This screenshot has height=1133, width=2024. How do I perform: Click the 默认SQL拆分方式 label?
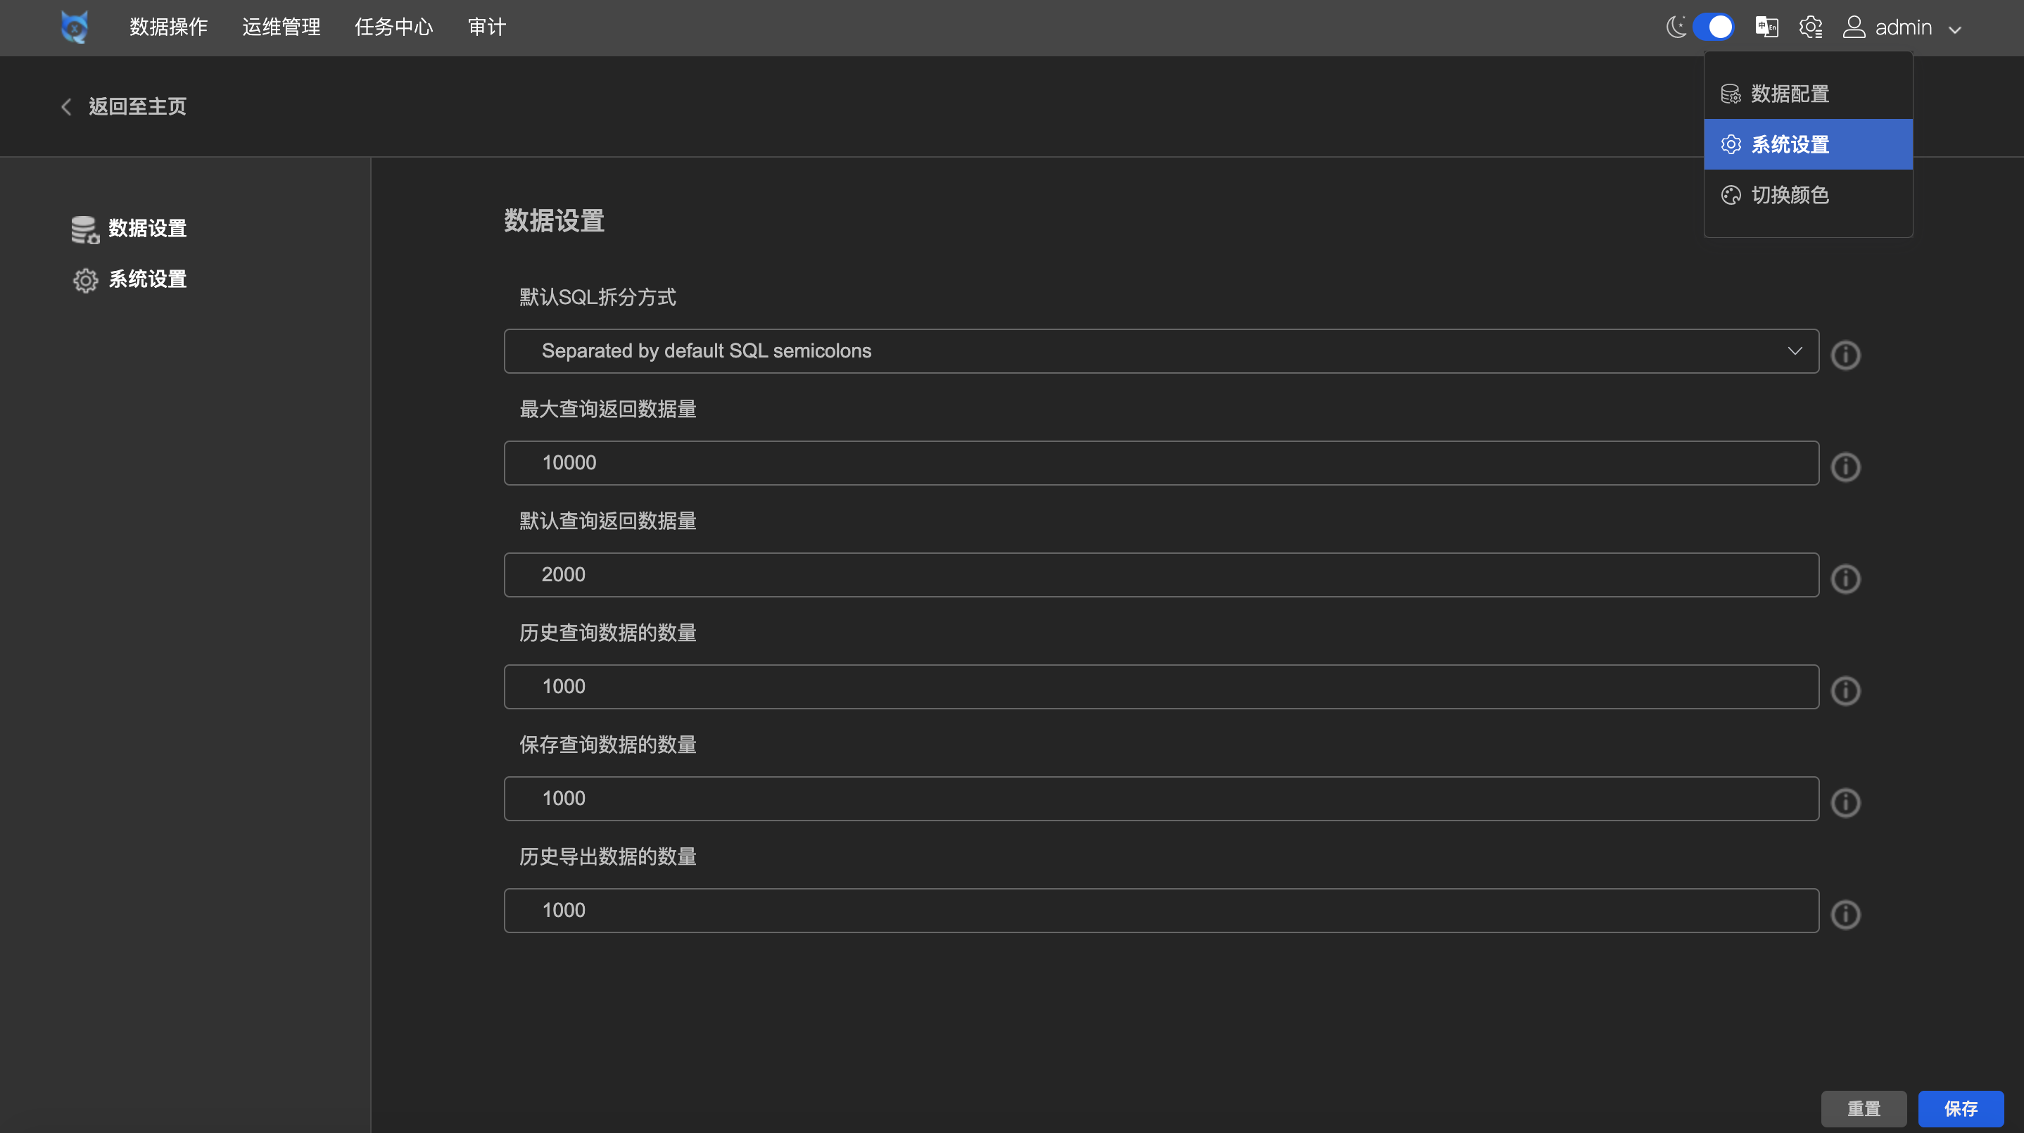point(597,297)
